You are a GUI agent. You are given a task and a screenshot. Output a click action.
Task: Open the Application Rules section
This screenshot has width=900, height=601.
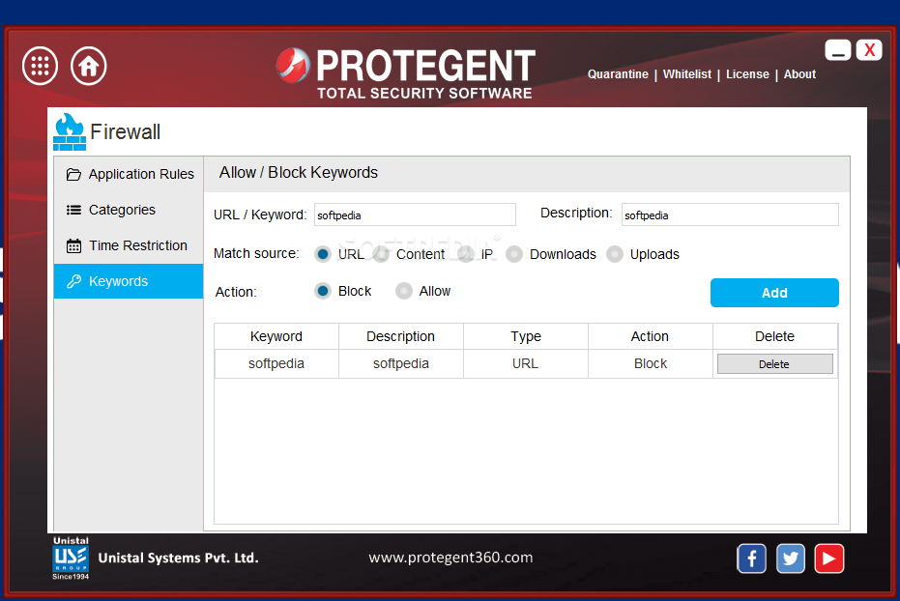[129, 174]
